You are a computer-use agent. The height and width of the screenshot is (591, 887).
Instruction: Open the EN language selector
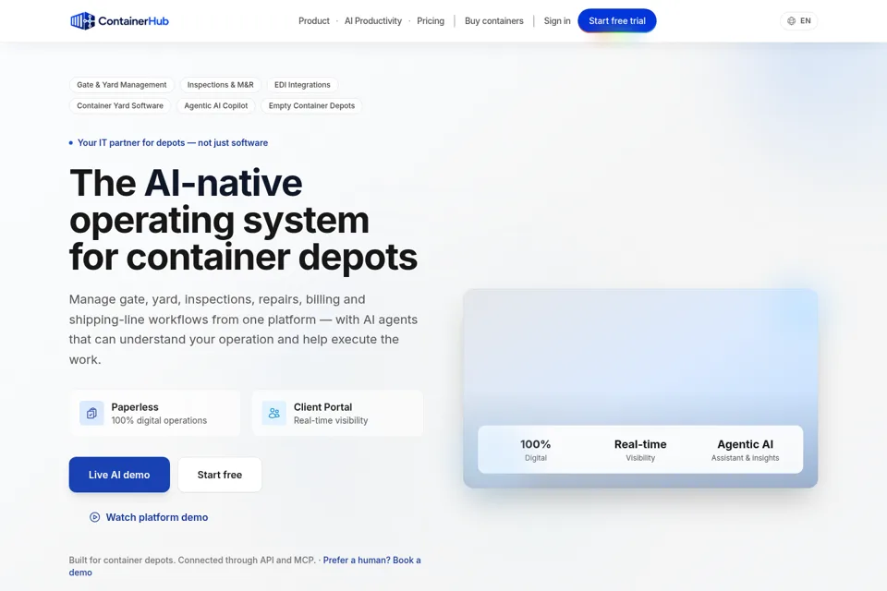(x=798, y=21)
